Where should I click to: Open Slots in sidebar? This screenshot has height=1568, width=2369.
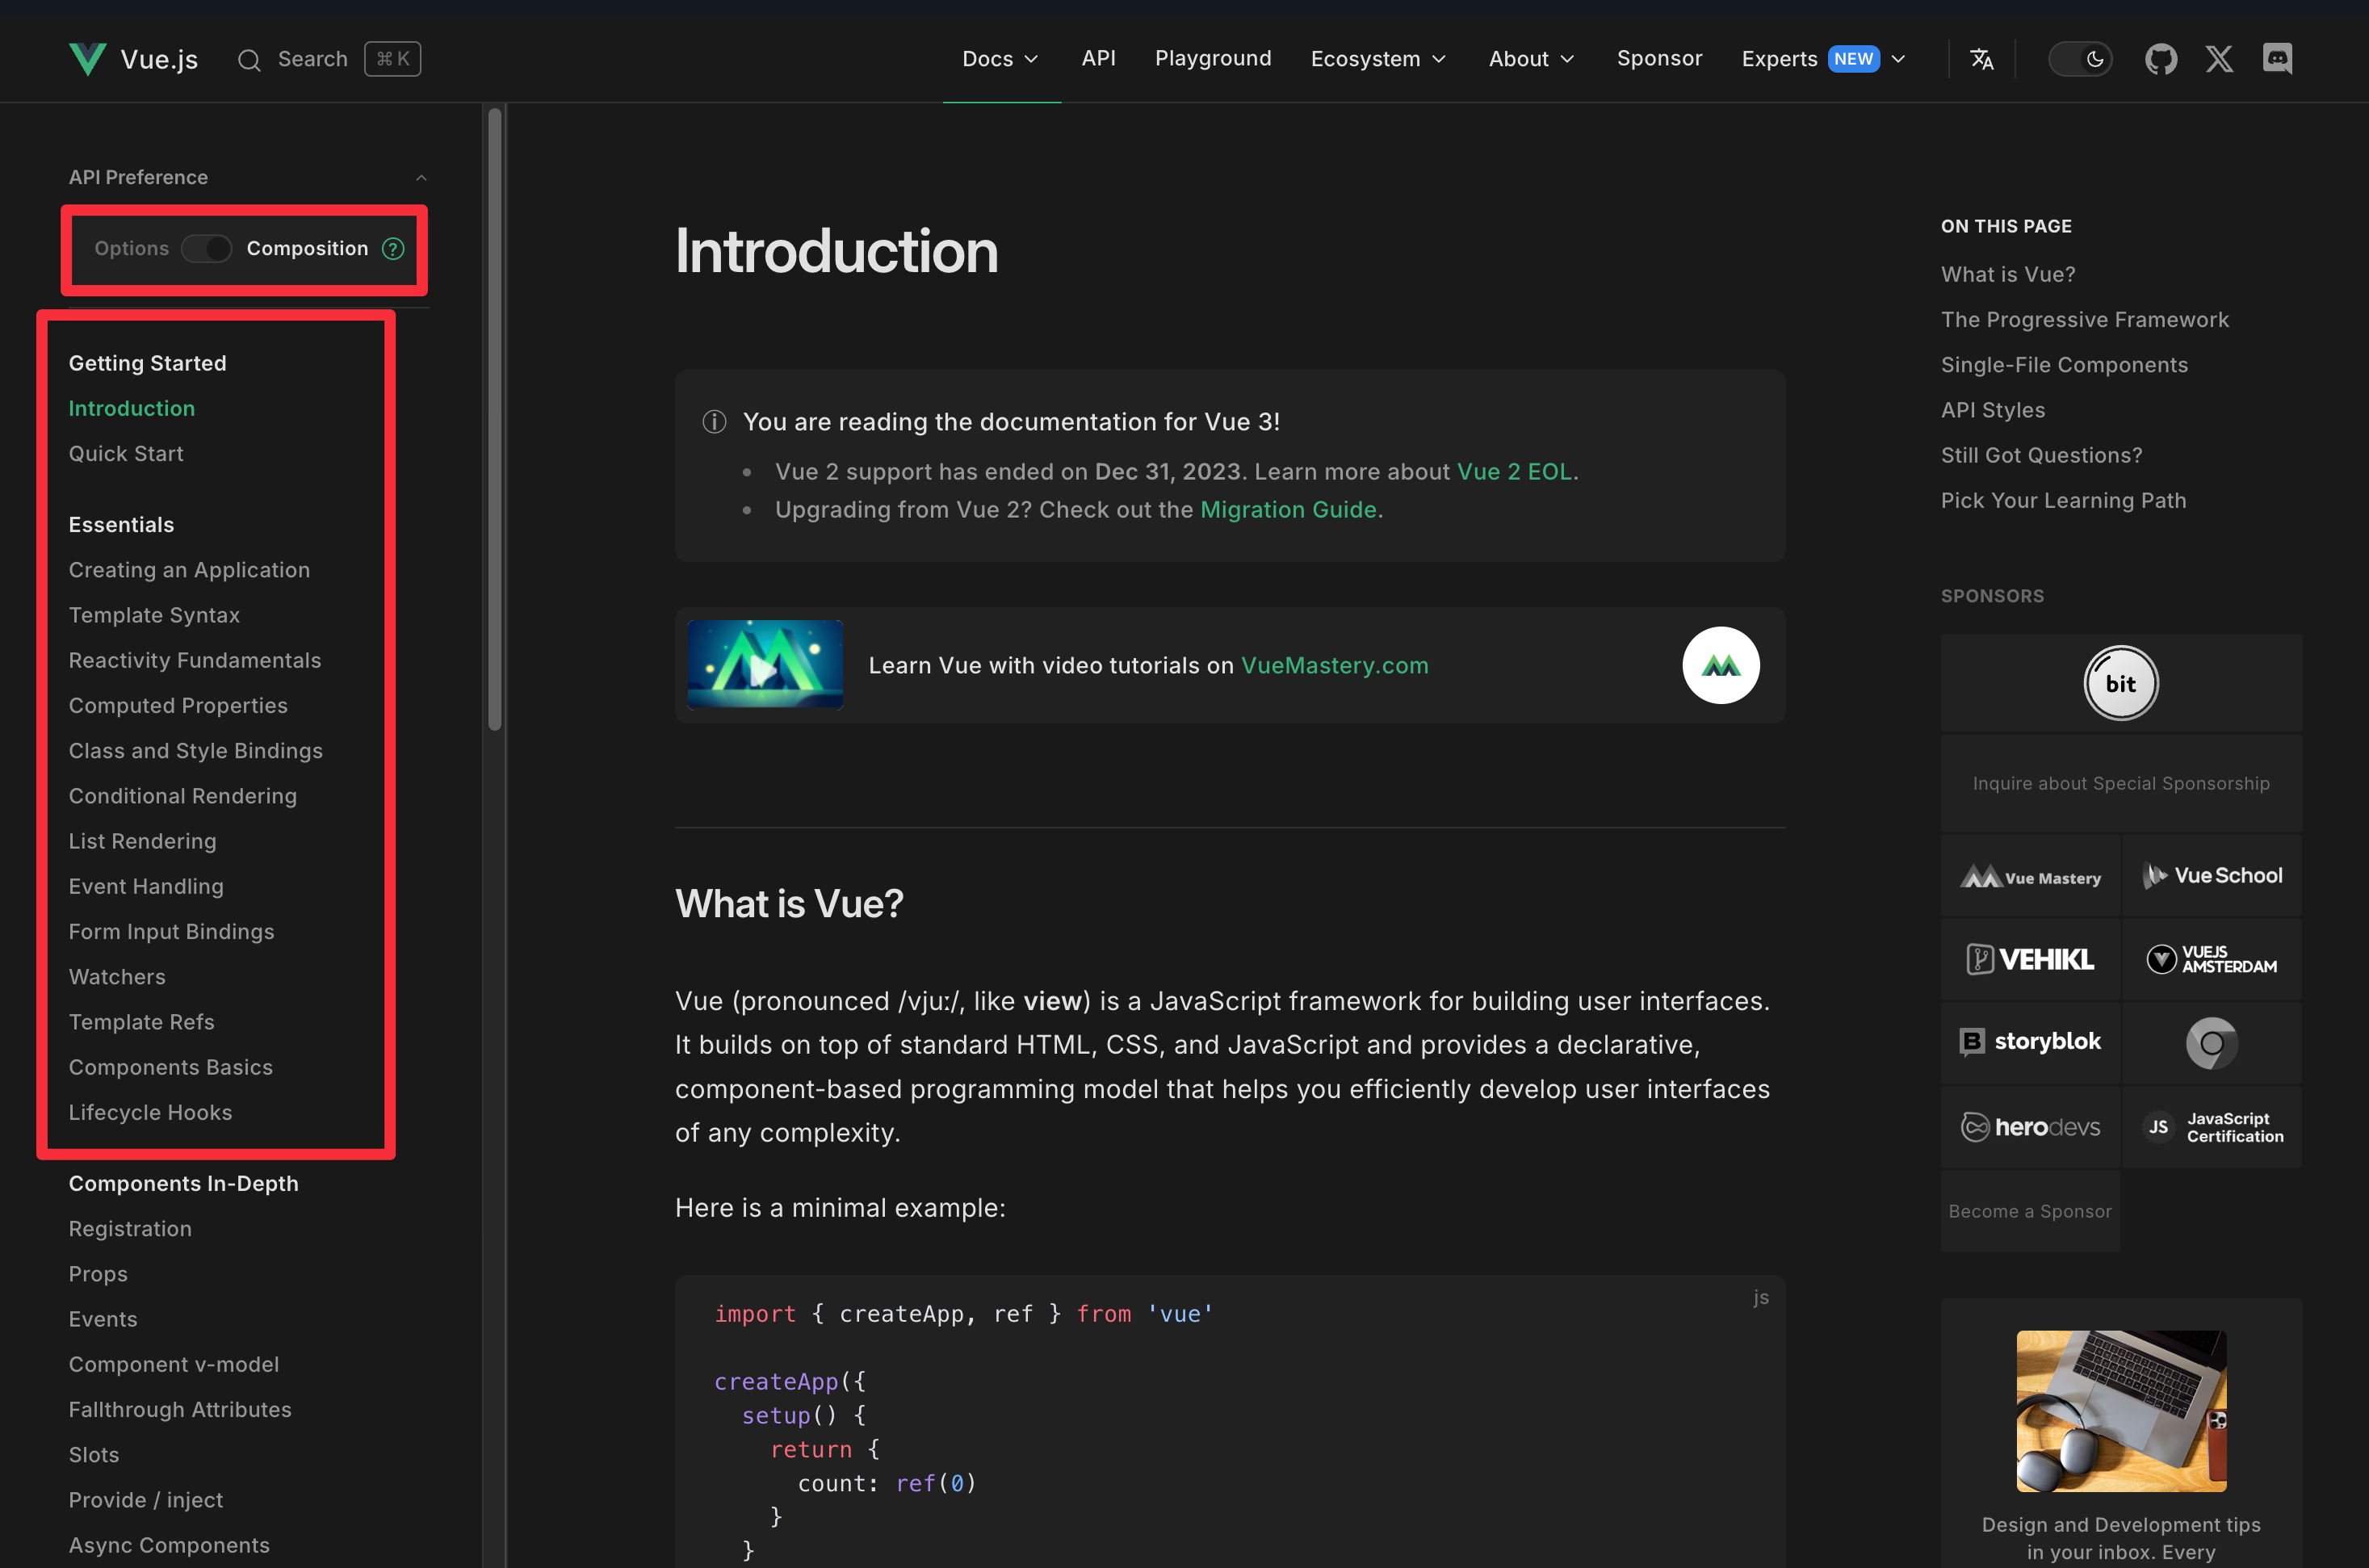click(x=93, y=1455)
